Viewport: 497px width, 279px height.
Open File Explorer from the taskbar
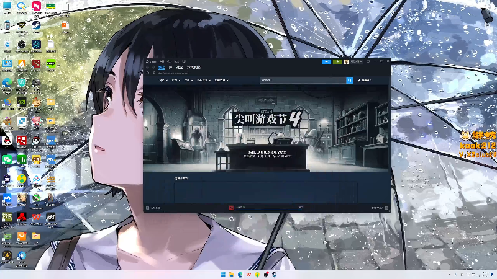[x=231, y=274]
